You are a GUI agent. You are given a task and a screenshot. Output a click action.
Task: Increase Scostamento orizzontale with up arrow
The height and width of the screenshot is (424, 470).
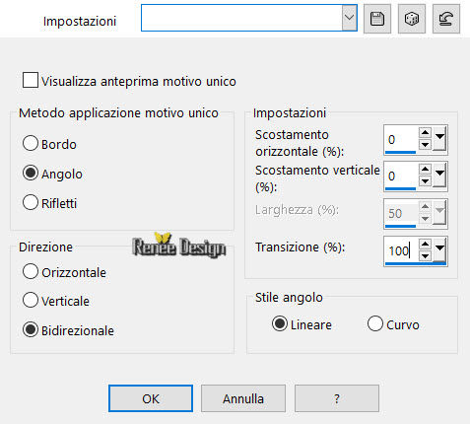(425, 133)
